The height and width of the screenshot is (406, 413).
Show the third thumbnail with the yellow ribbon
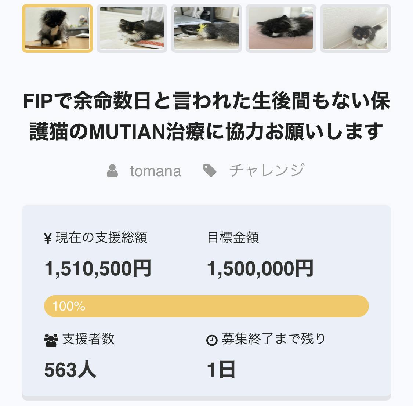(x=206, y=28)
